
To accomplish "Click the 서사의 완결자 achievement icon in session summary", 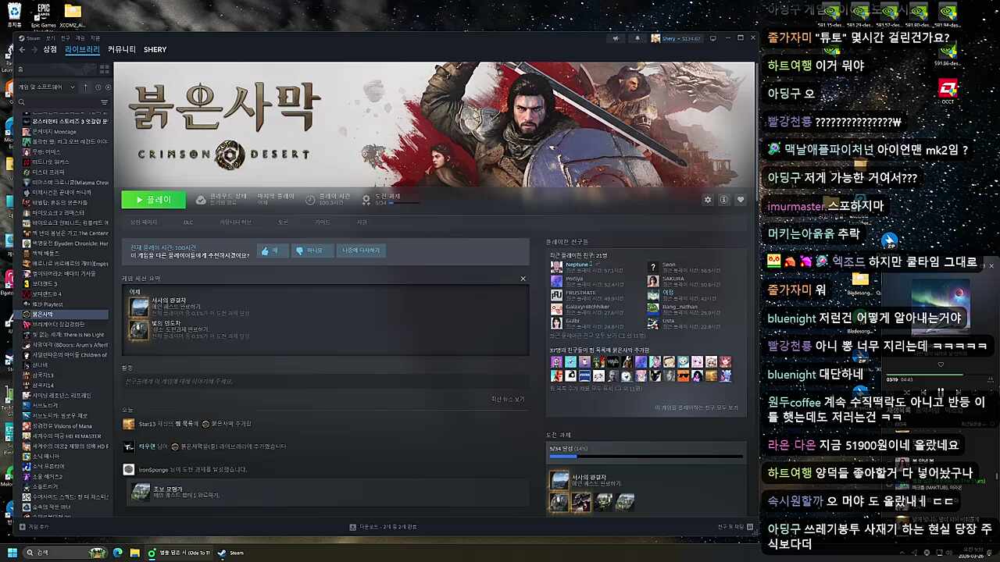I will point(139,307).
